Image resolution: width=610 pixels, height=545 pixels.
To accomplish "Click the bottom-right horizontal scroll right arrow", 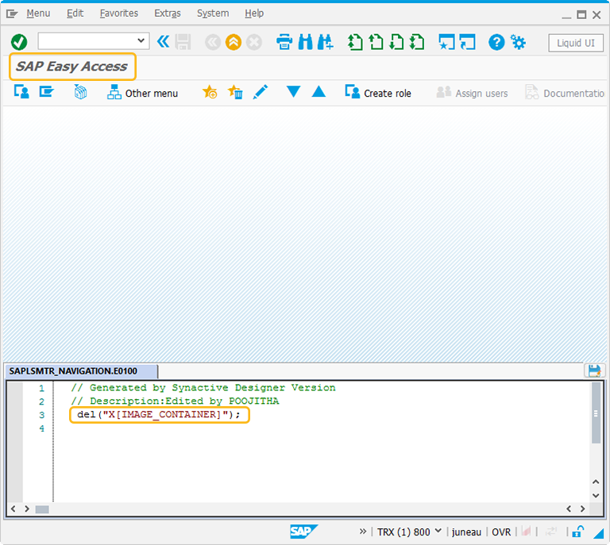I will click(x=582, y=509).
